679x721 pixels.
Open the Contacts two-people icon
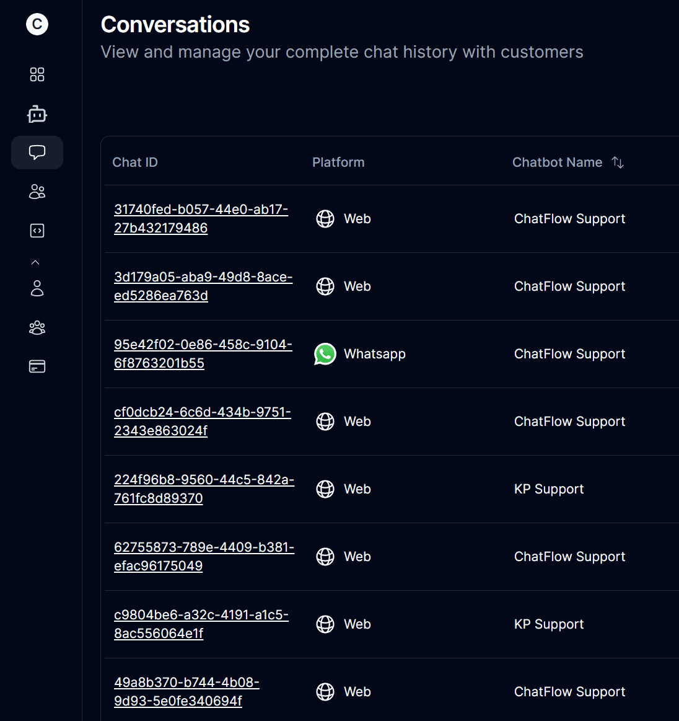(37, 192)
